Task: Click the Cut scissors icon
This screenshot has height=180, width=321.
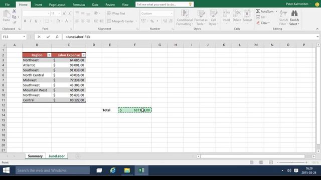Action: coord(14,11)
